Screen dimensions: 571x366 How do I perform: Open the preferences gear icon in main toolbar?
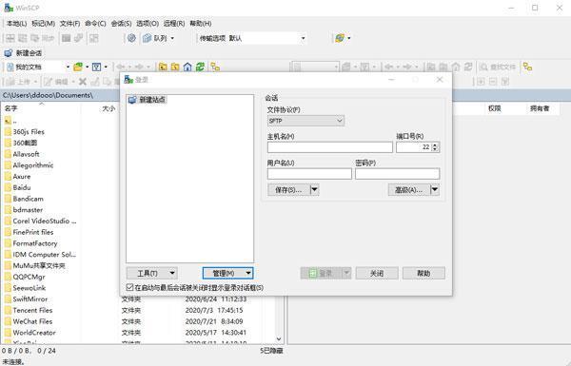[x=132, y=38]
